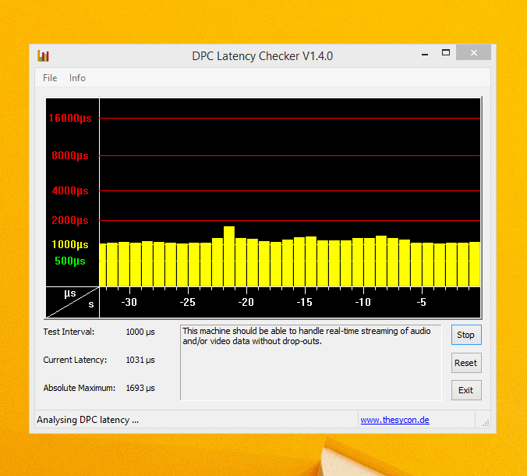Maximize the DPC Latency Checker window
The width and height of the screenshot is (527, 476).
coord(446,53)
